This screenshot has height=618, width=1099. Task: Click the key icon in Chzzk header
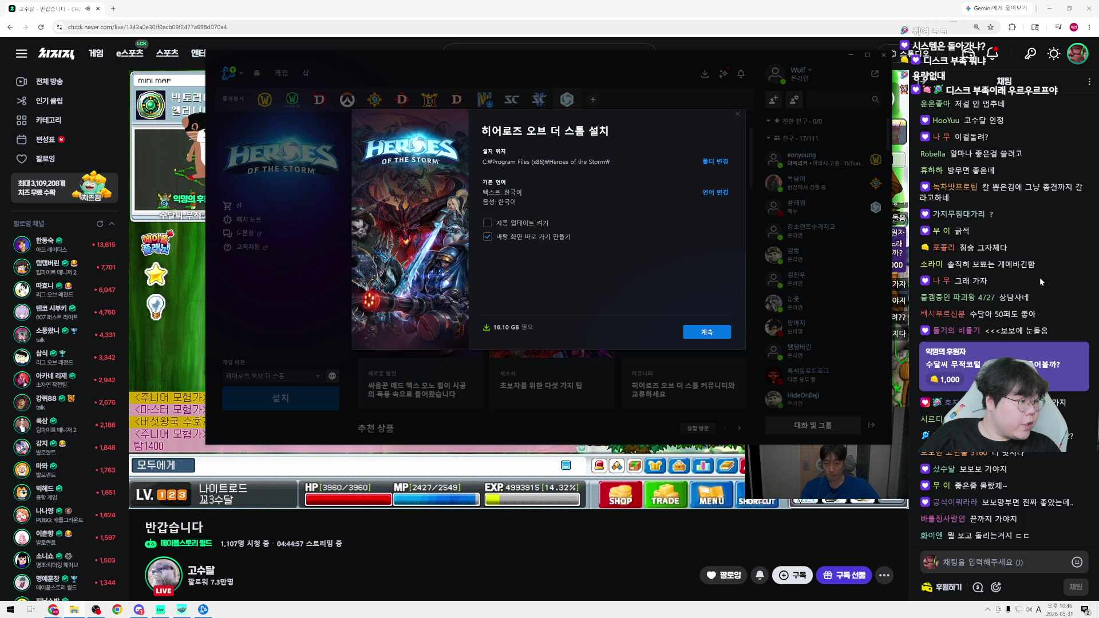1030,53
